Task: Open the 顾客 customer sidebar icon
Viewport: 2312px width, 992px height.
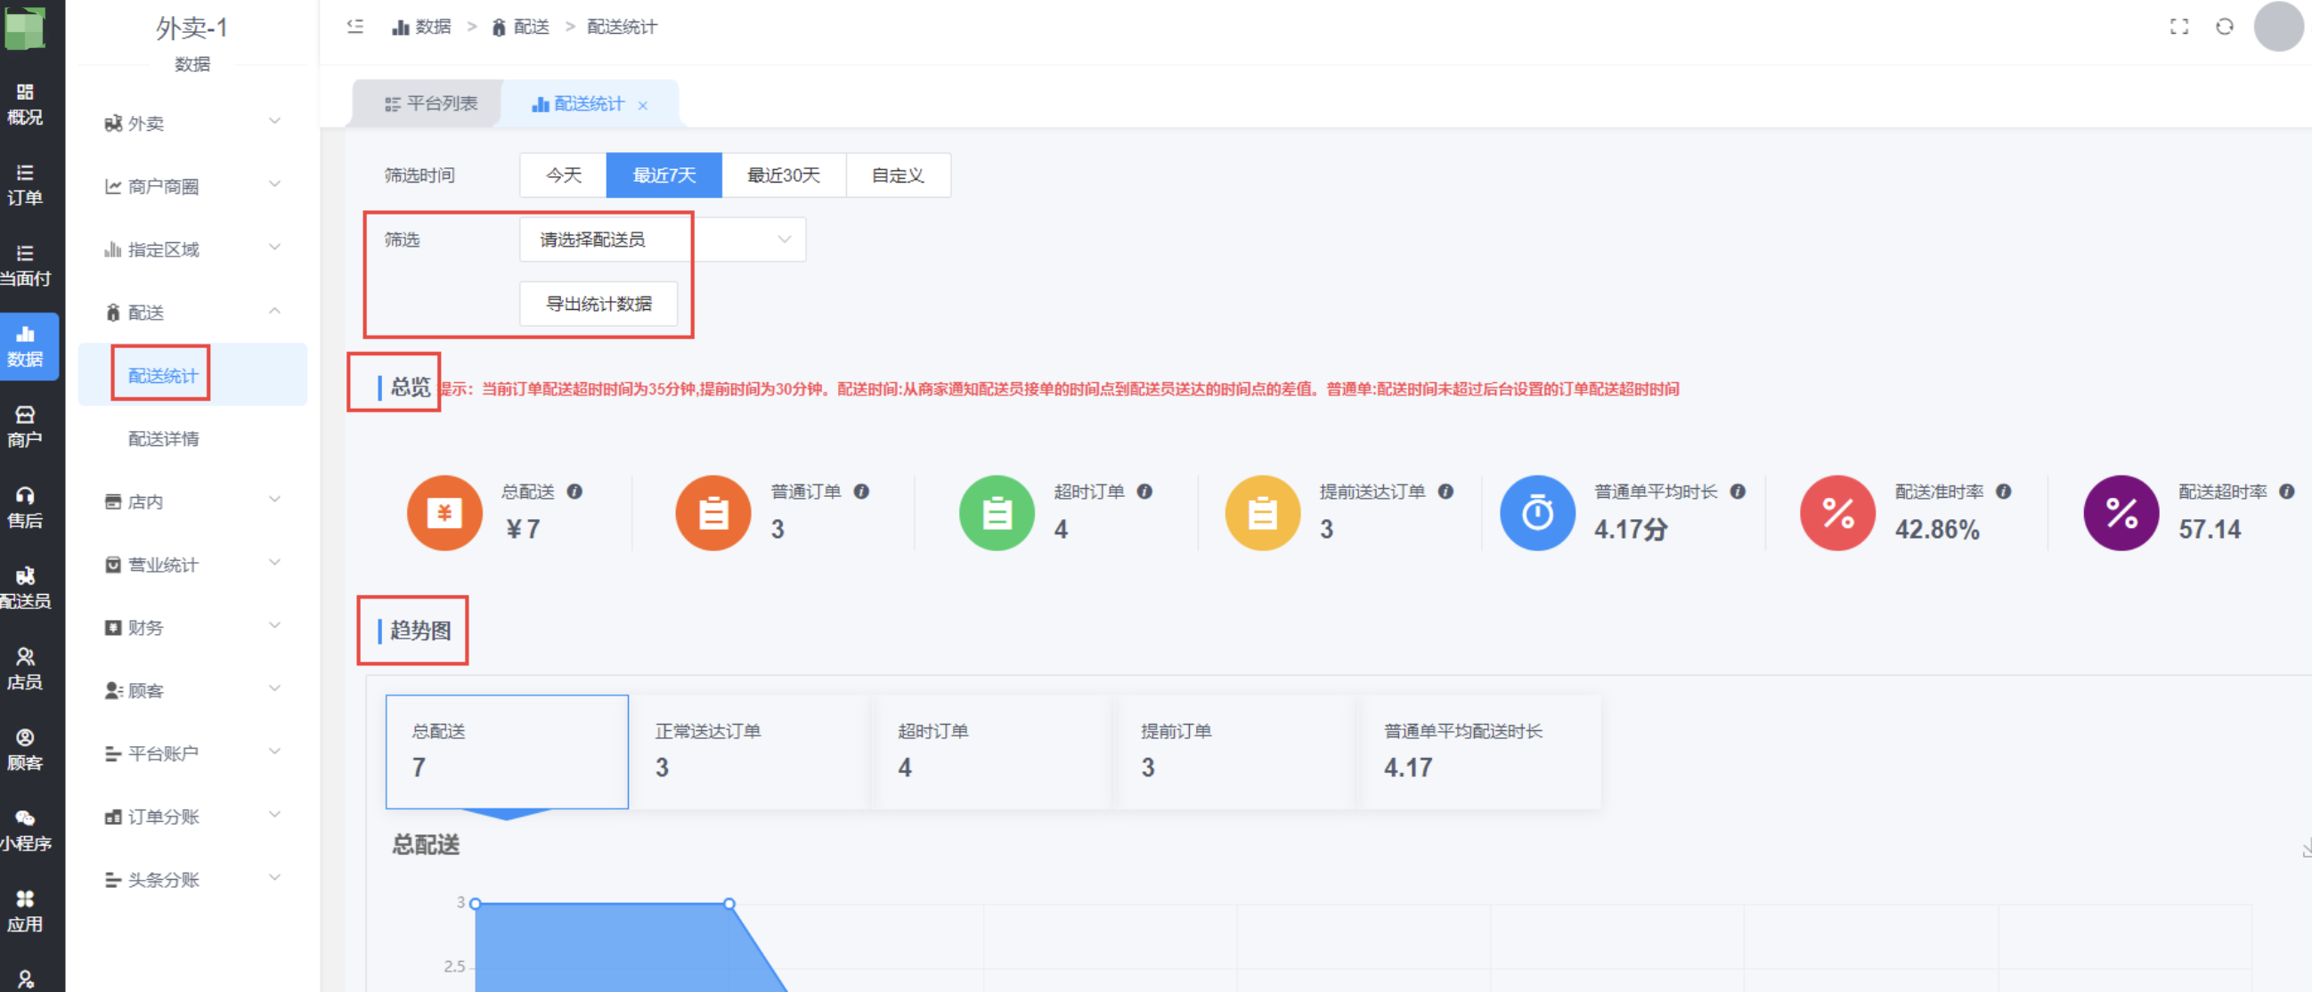Action: click(x=25, y=751)
